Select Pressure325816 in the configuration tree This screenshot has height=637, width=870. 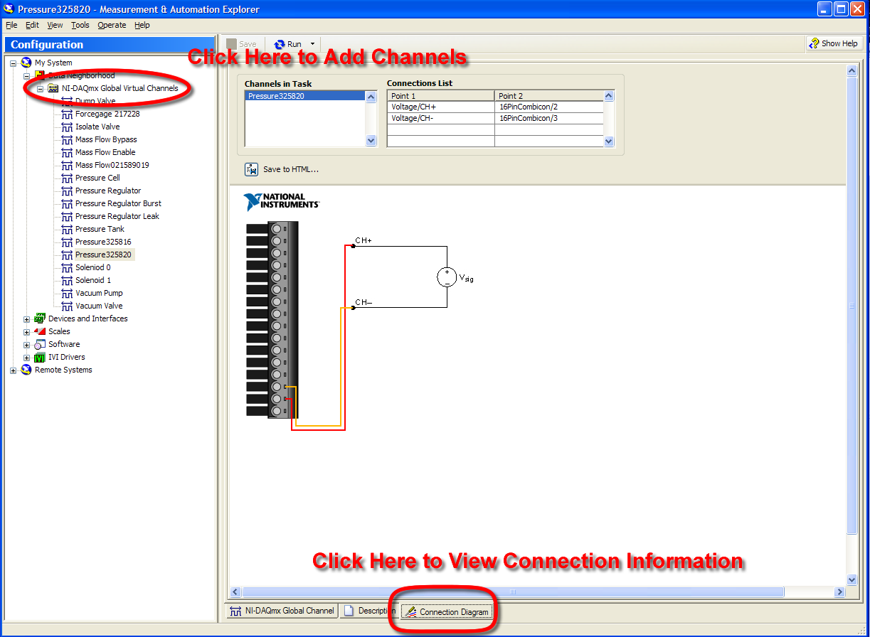(x=103, y=242)
